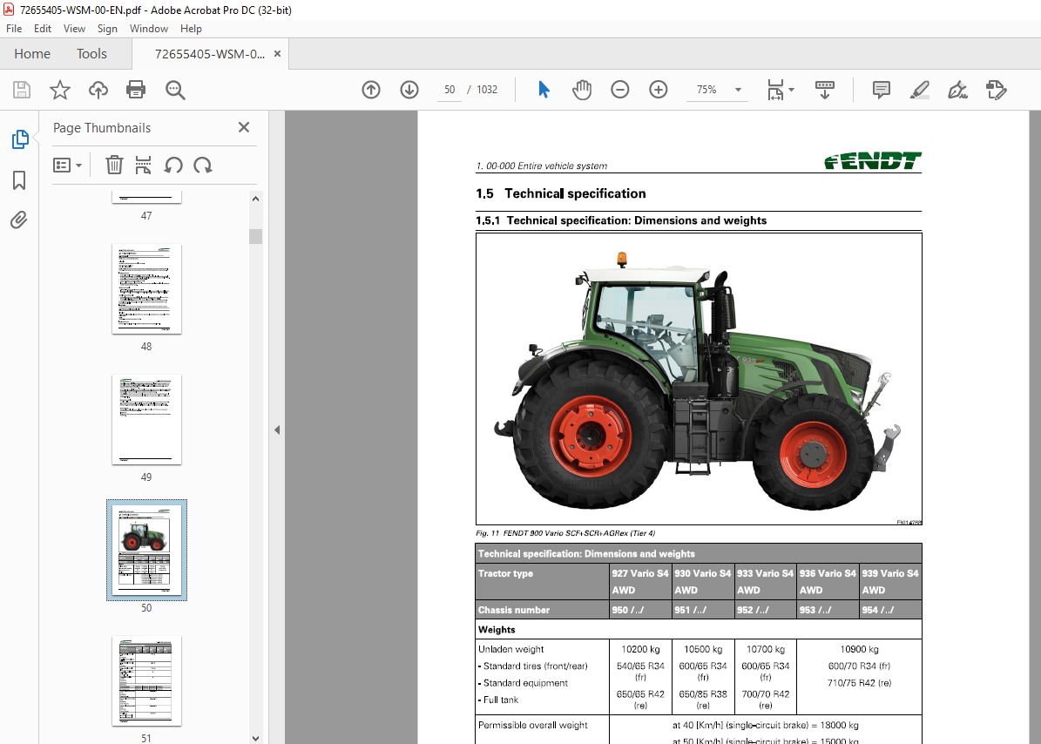The height and width of the screenshot is (744, 1041).
Task: Click the thumbnails scrollbar thumb
Action: click(255, 236)
